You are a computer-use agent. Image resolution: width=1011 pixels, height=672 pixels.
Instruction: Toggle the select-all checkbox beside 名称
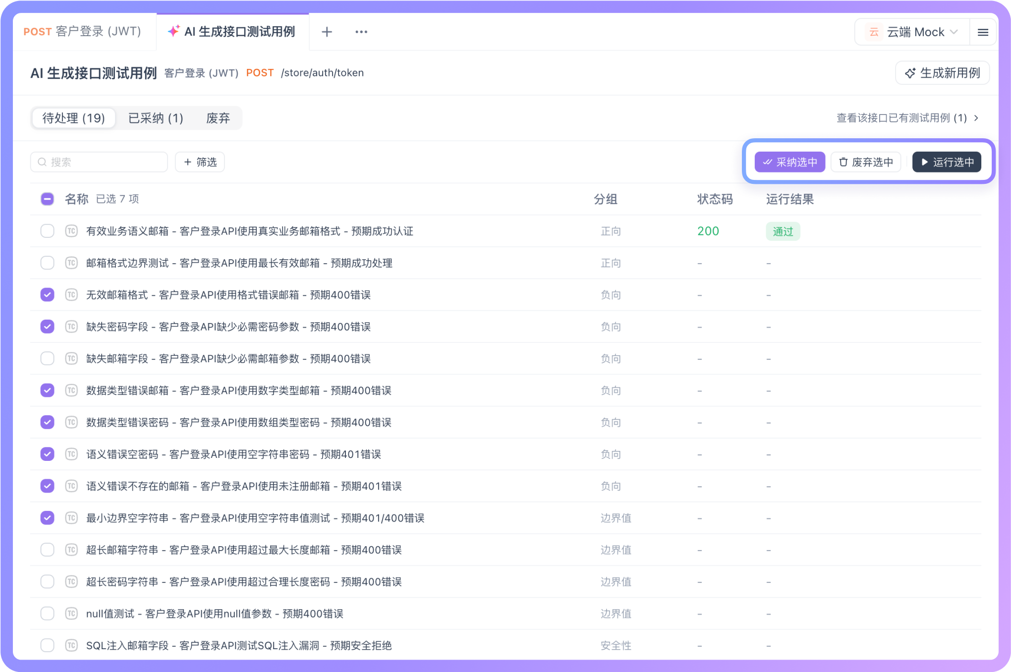47,199
